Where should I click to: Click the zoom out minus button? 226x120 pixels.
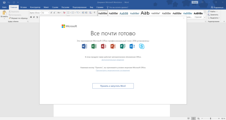tap(202, 119)
